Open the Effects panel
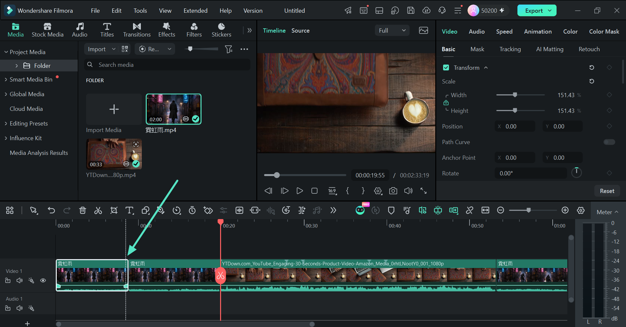This screenshot has height=327, width=626. (167, 30)
